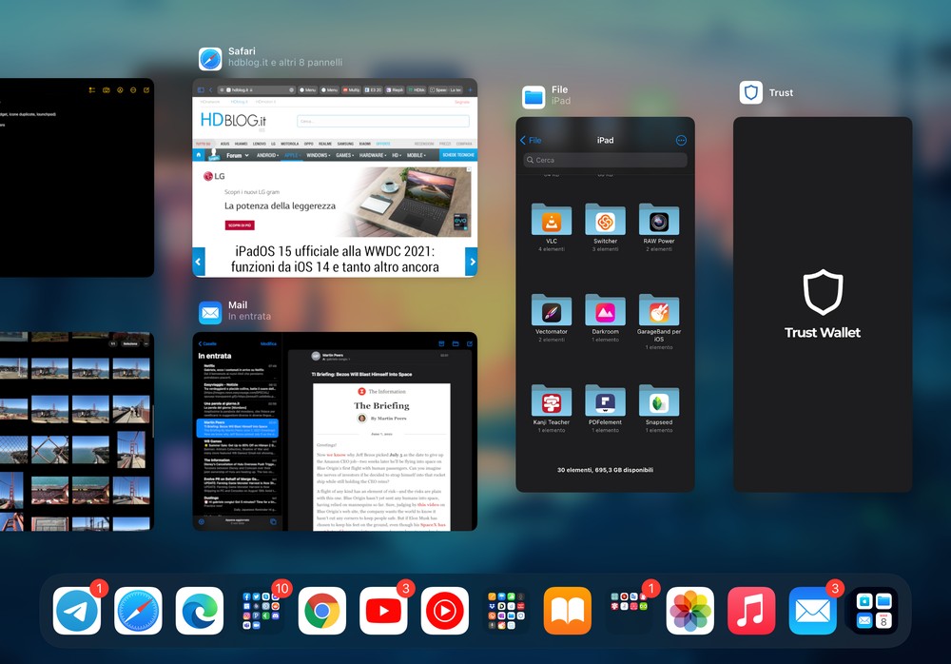Tap the checklist icon in Notes toolbar
The width and height of the screenshot is (951, 664).
[x=92, y=89]
